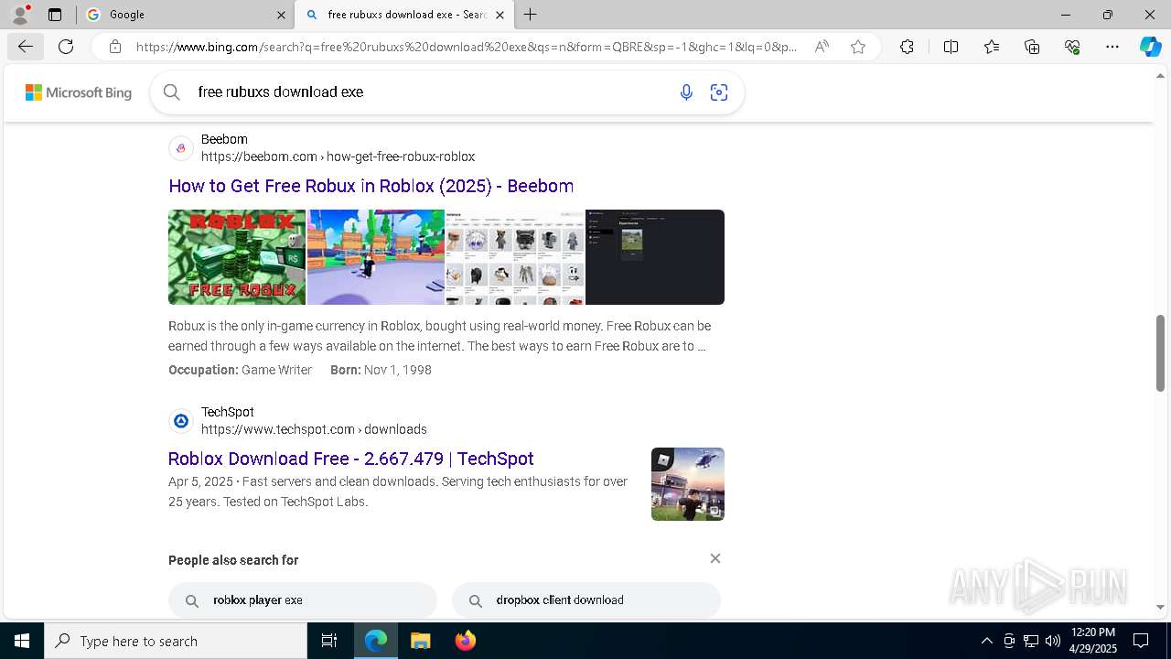Open the notification center
Viewport: 1171px width, 659px height.
1141,641
